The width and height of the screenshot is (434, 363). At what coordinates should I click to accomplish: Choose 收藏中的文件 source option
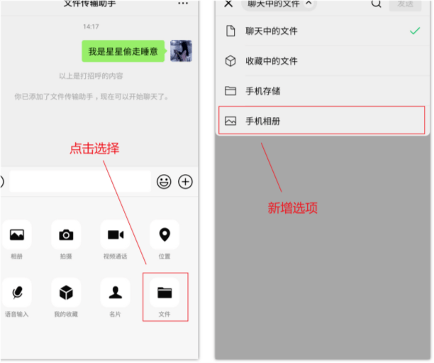coord(322,60)
